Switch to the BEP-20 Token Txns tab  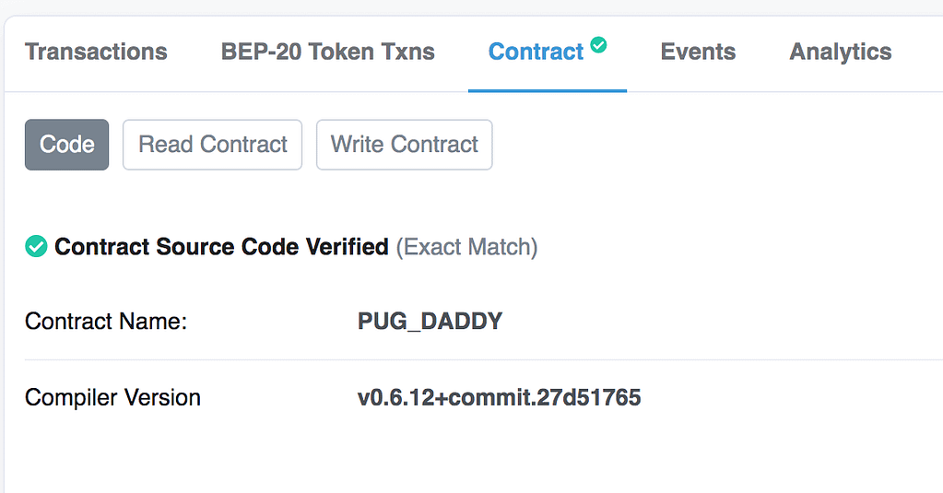click(328, 52)
